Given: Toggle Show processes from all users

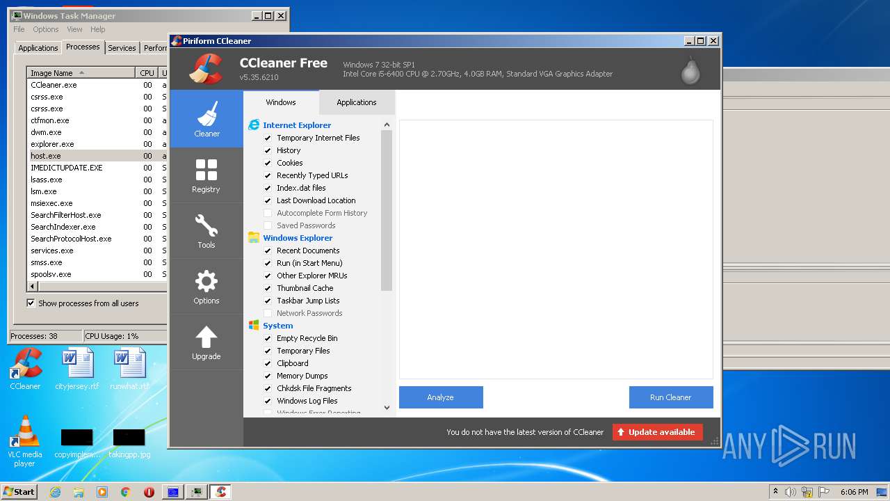Looking at the screenshot, I should pyautogui.click(x=31, y=303).
